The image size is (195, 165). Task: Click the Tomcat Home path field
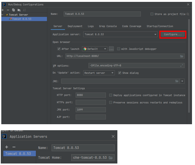[93, 158]
